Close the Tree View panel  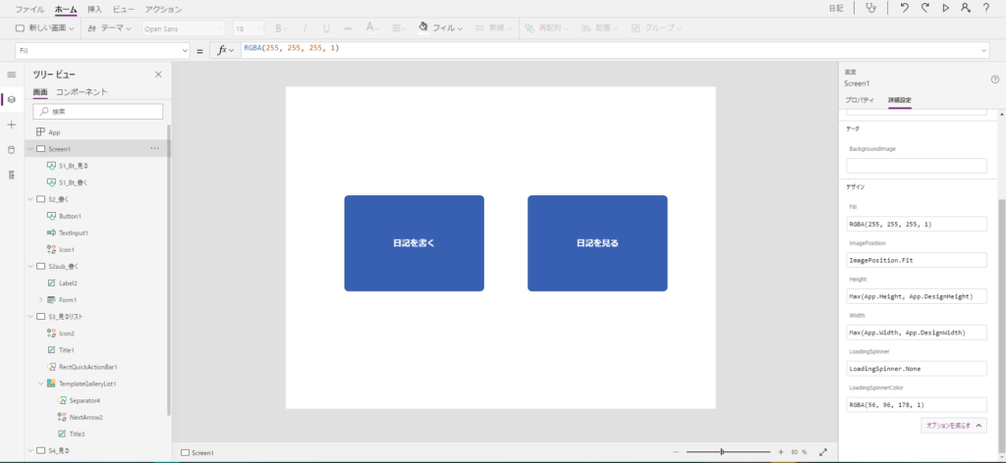pos(158,75)
